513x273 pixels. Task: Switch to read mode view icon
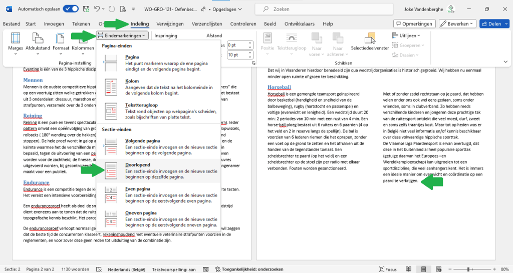408,269
